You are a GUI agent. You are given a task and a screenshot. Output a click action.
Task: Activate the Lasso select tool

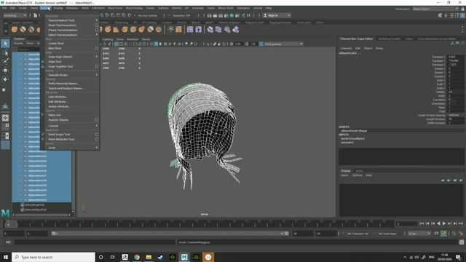pyautogui.click(x=5, y=53)
